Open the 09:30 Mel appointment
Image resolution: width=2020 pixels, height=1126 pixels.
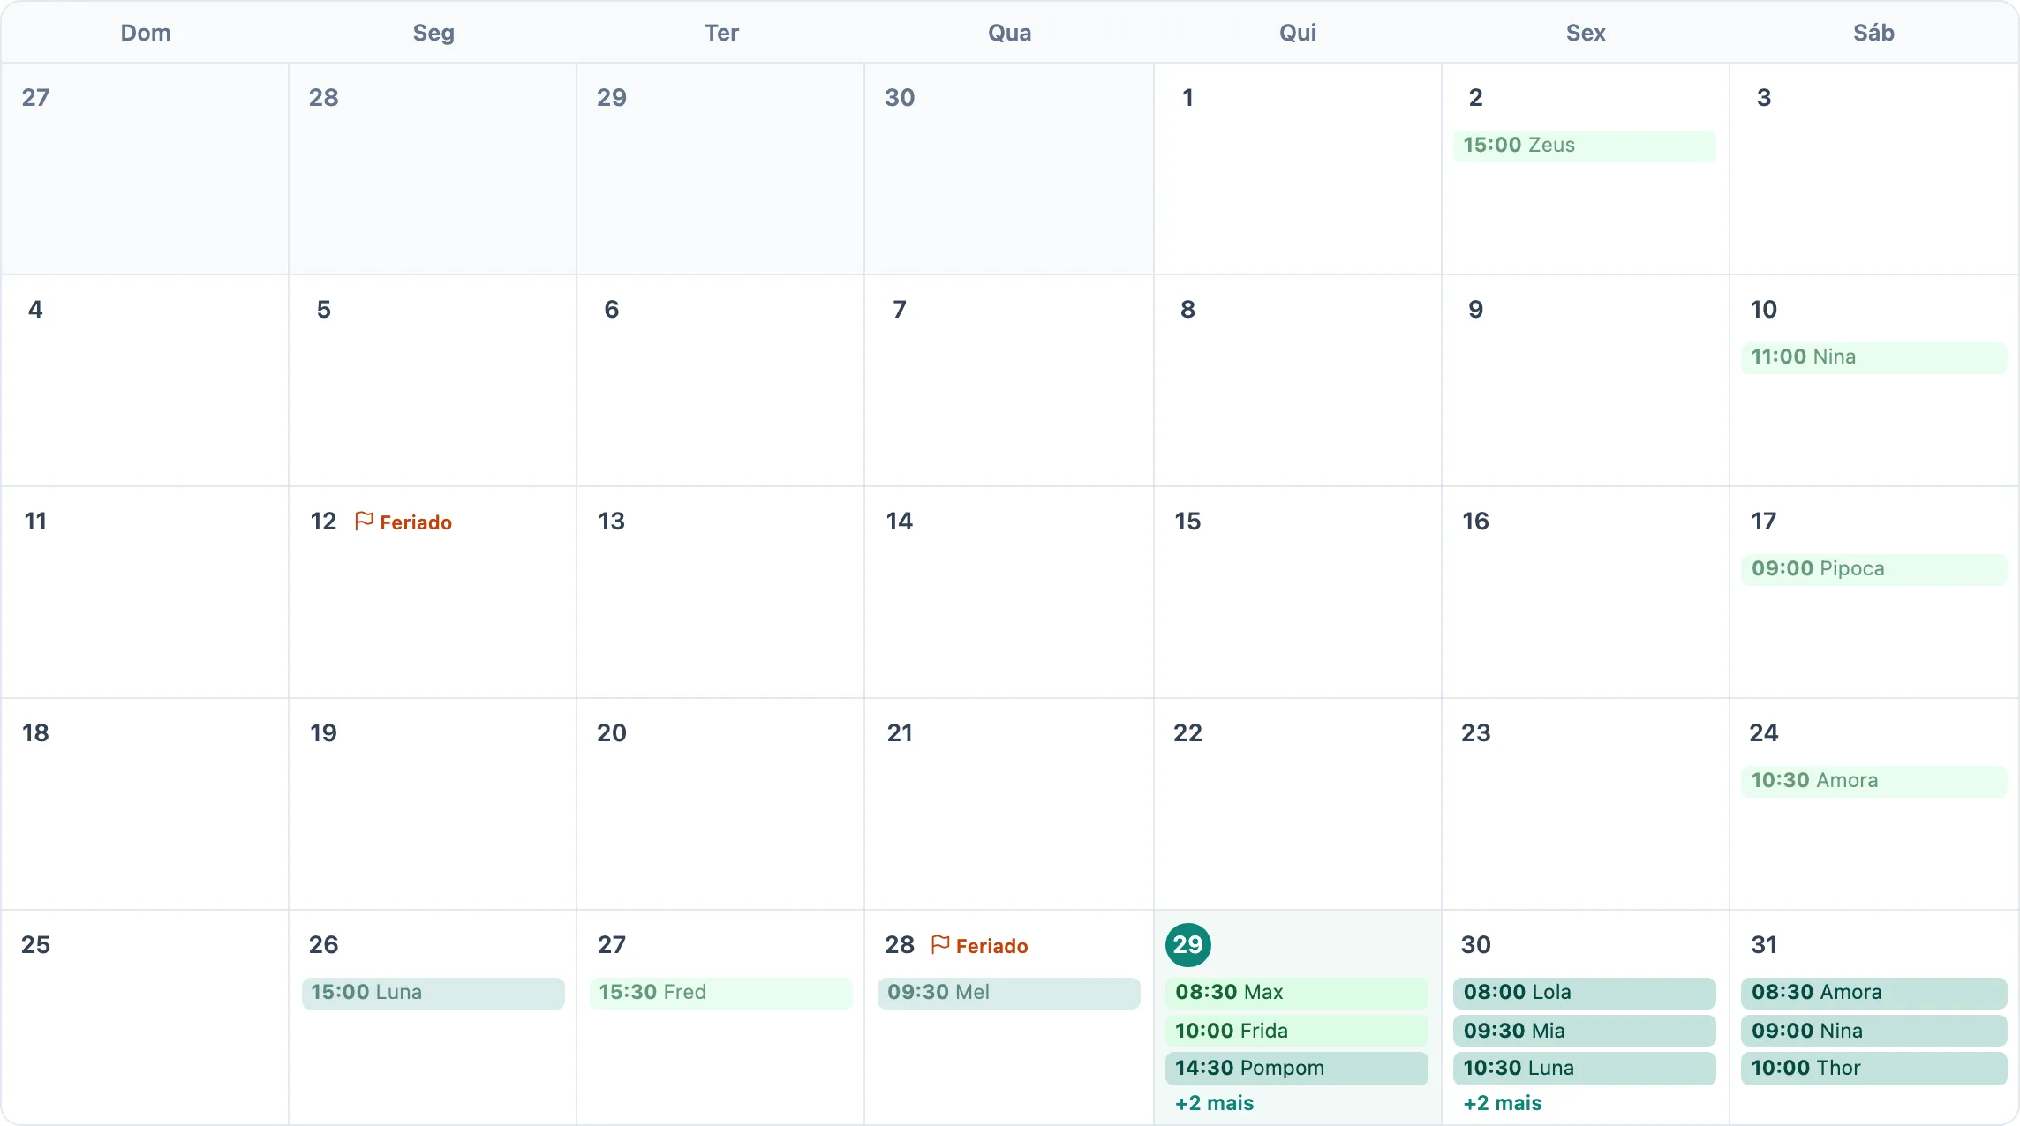coord(1008,993)
